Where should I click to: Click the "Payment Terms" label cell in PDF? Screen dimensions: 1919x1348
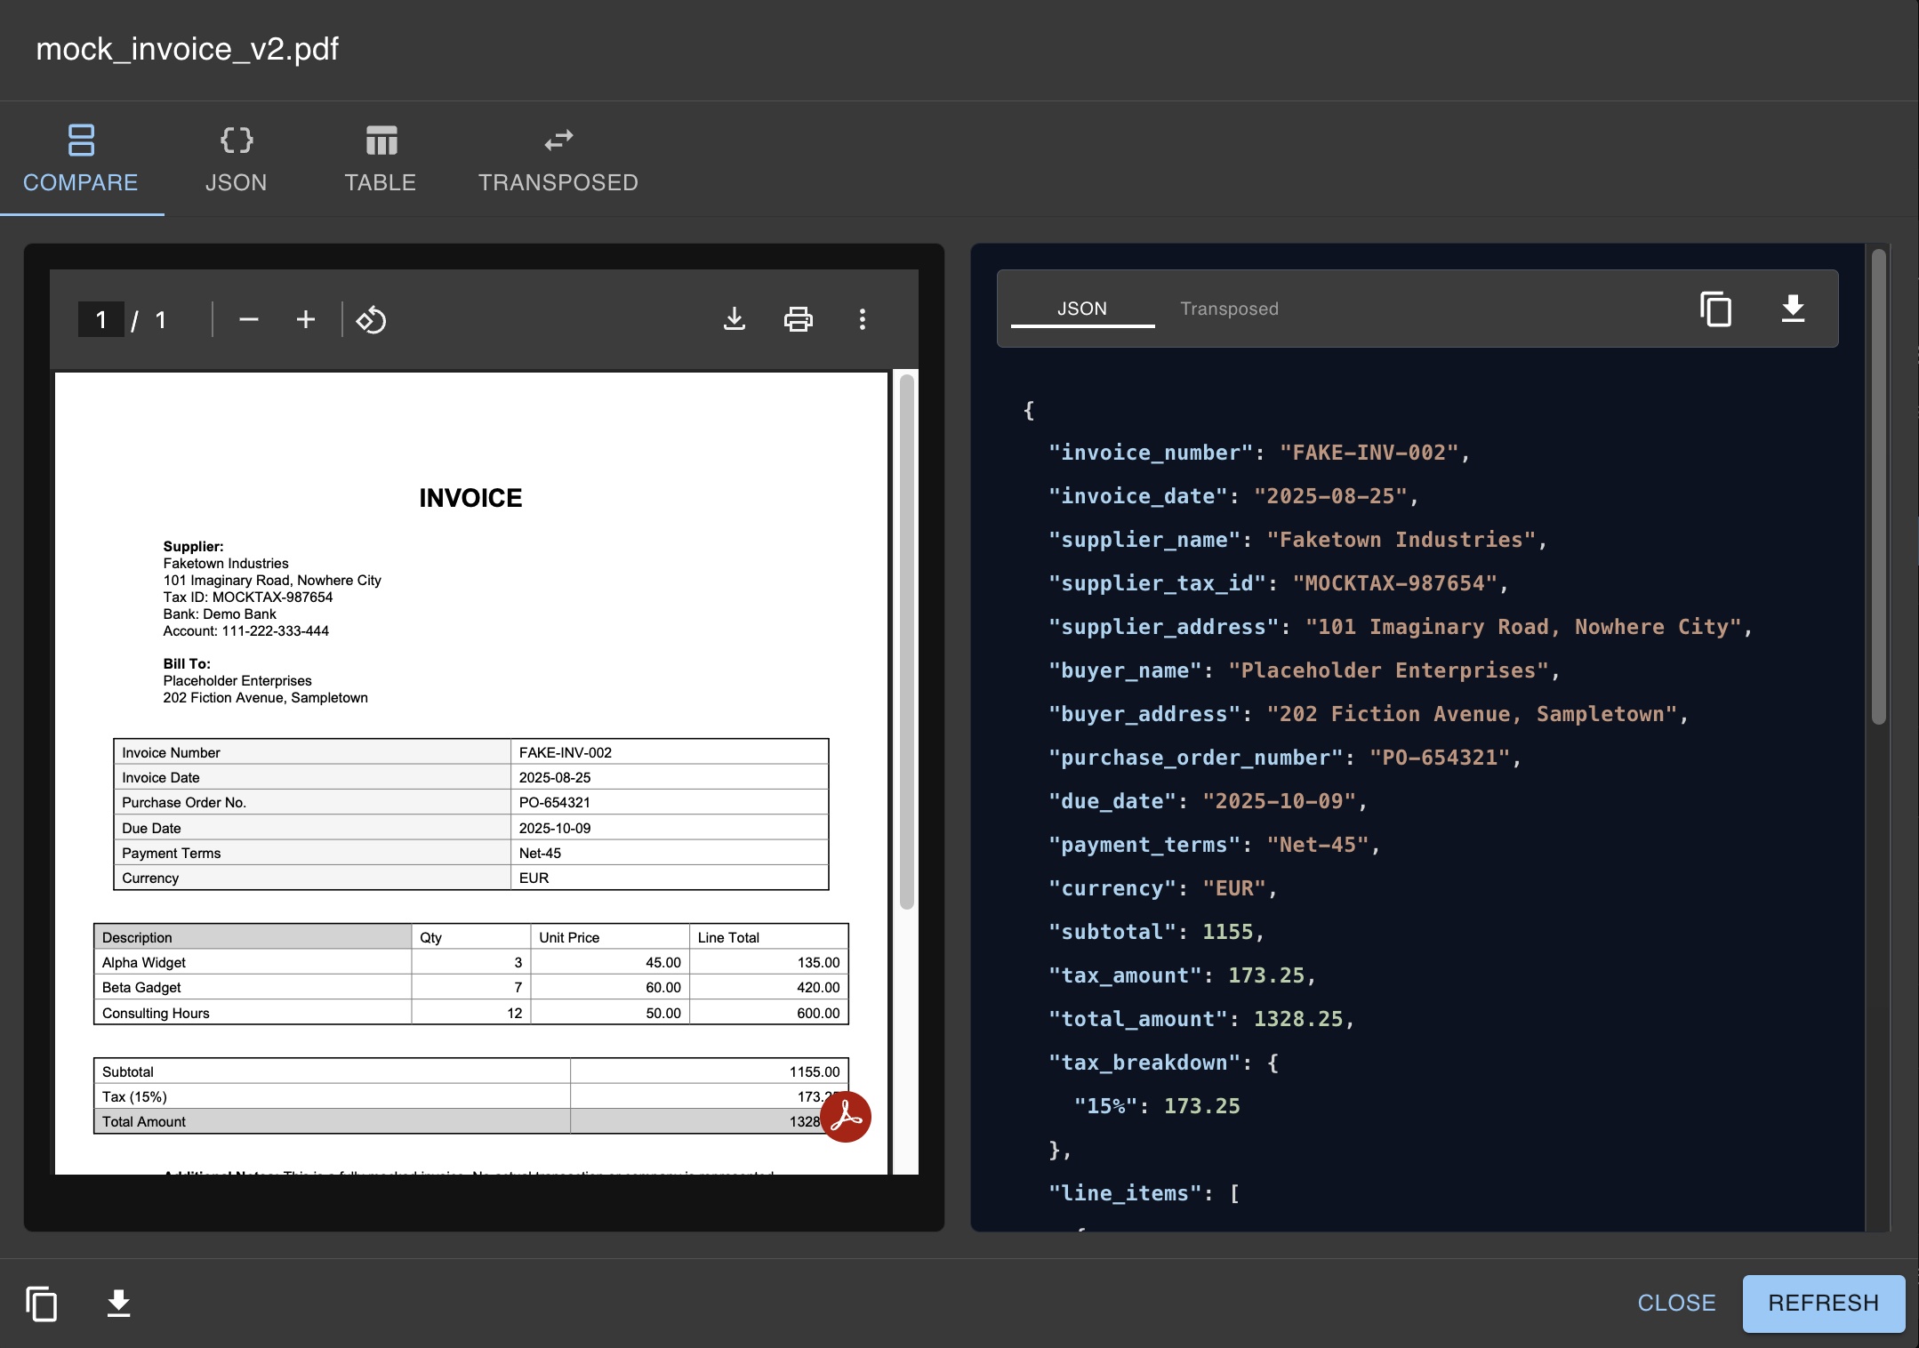click(x=312, y=853)
